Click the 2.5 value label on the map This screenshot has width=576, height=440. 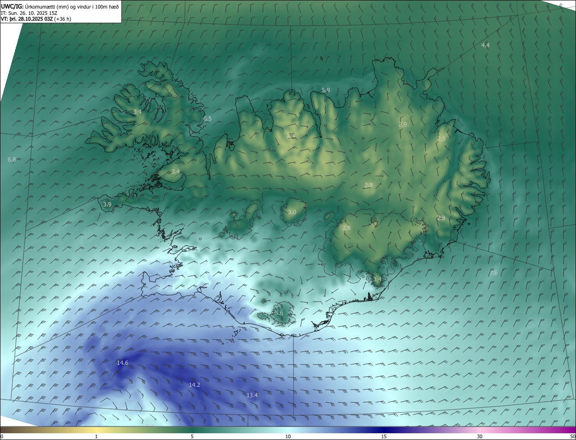(x=441, y=139)
